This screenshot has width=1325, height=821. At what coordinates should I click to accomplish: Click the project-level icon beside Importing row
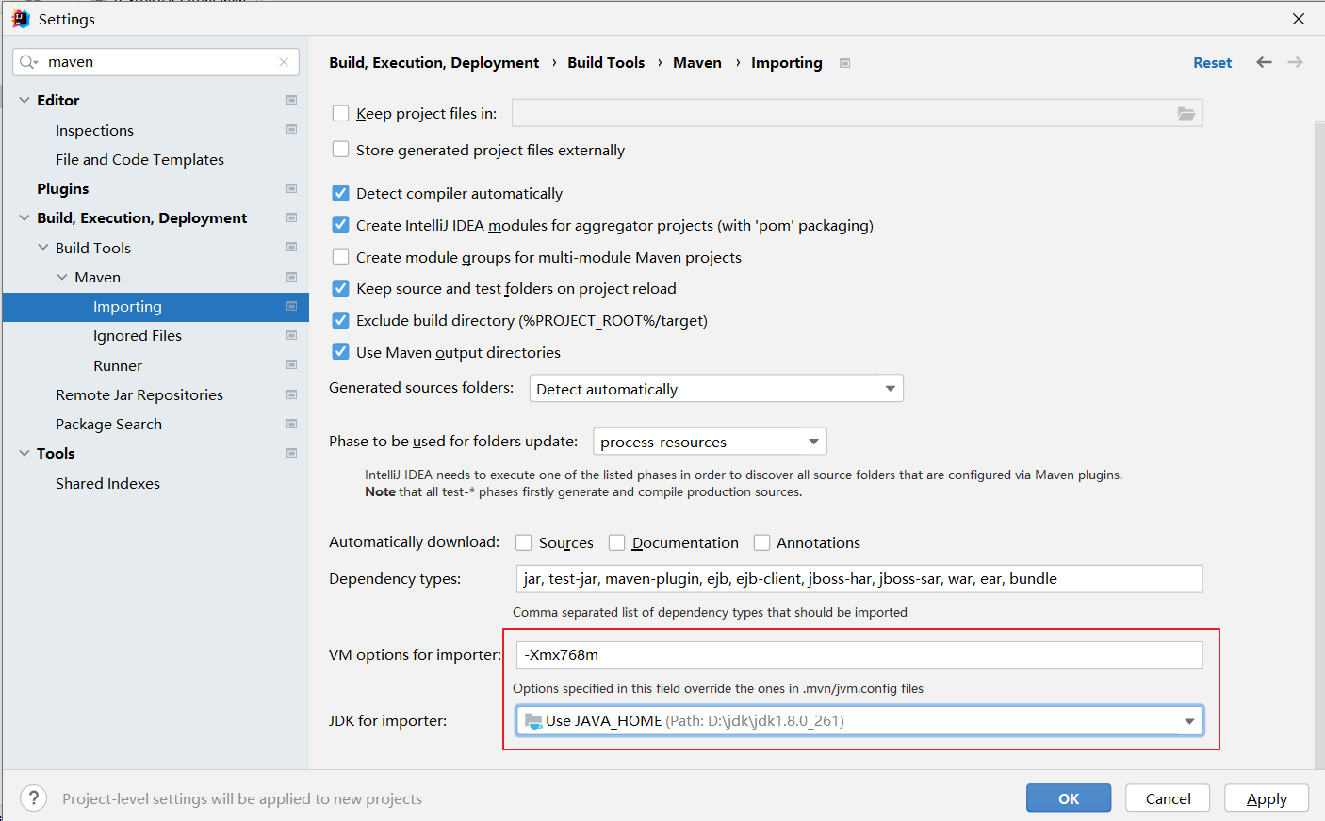[292, 306]
